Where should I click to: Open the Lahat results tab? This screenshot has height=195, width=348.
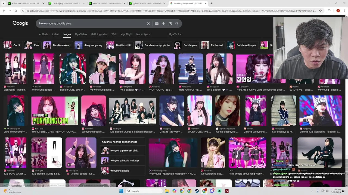[x=55, y=34]
